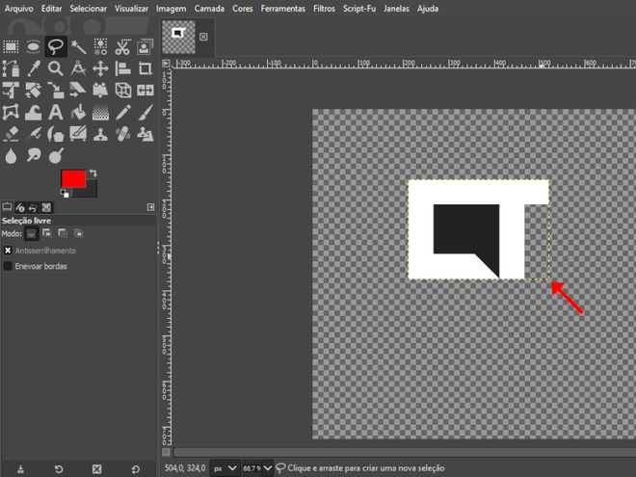Select the Scissors Select tool
The width and height of the screenshot is (636, 477).
coord(122,47)
